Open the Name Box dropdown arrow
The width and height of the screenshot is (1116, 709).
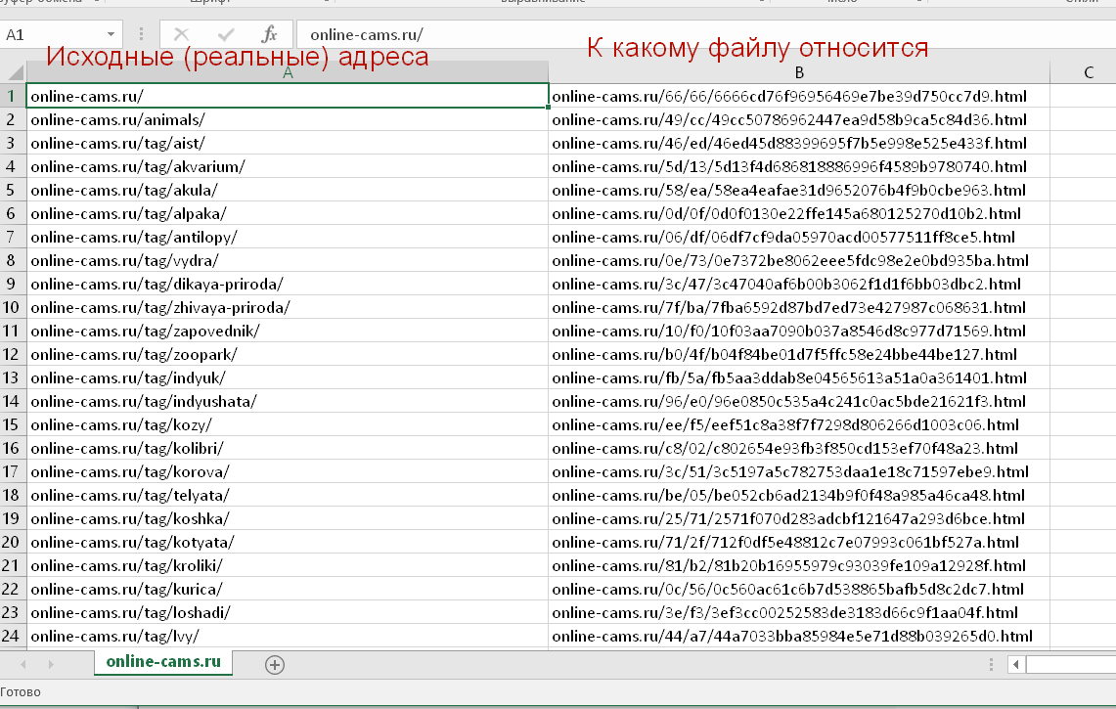tap(110, 34)
